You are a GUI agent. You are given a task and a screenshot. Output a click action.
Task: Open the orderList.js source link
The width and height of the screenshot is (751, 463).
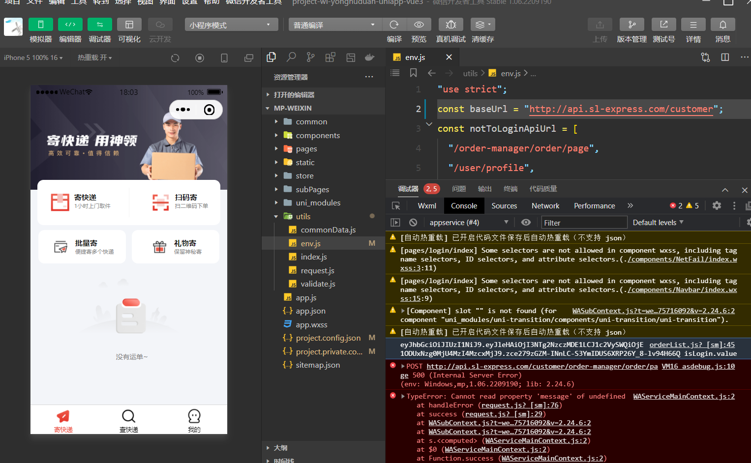coord(692,345)
